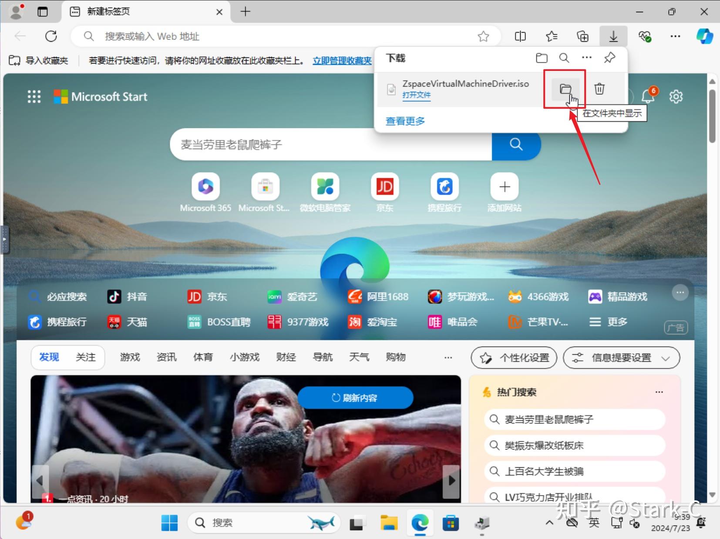This screenshot has width=720, height=539.
Task: Click the Downloads toolbar icon
Action: point(613,37)
